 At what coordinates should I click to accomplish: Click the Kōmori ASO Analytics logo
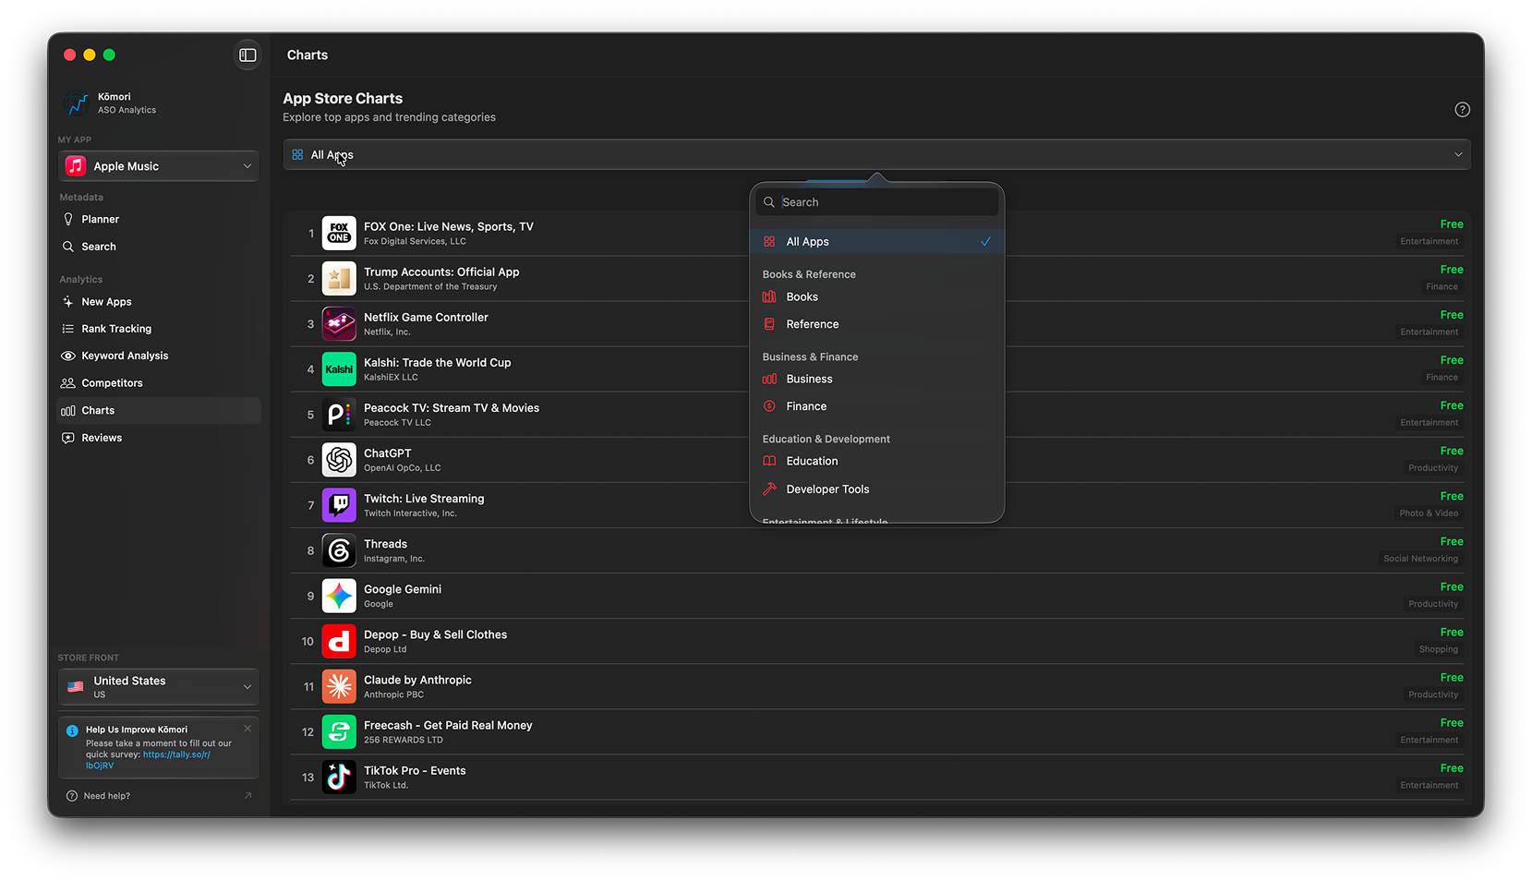coord(77,103)
